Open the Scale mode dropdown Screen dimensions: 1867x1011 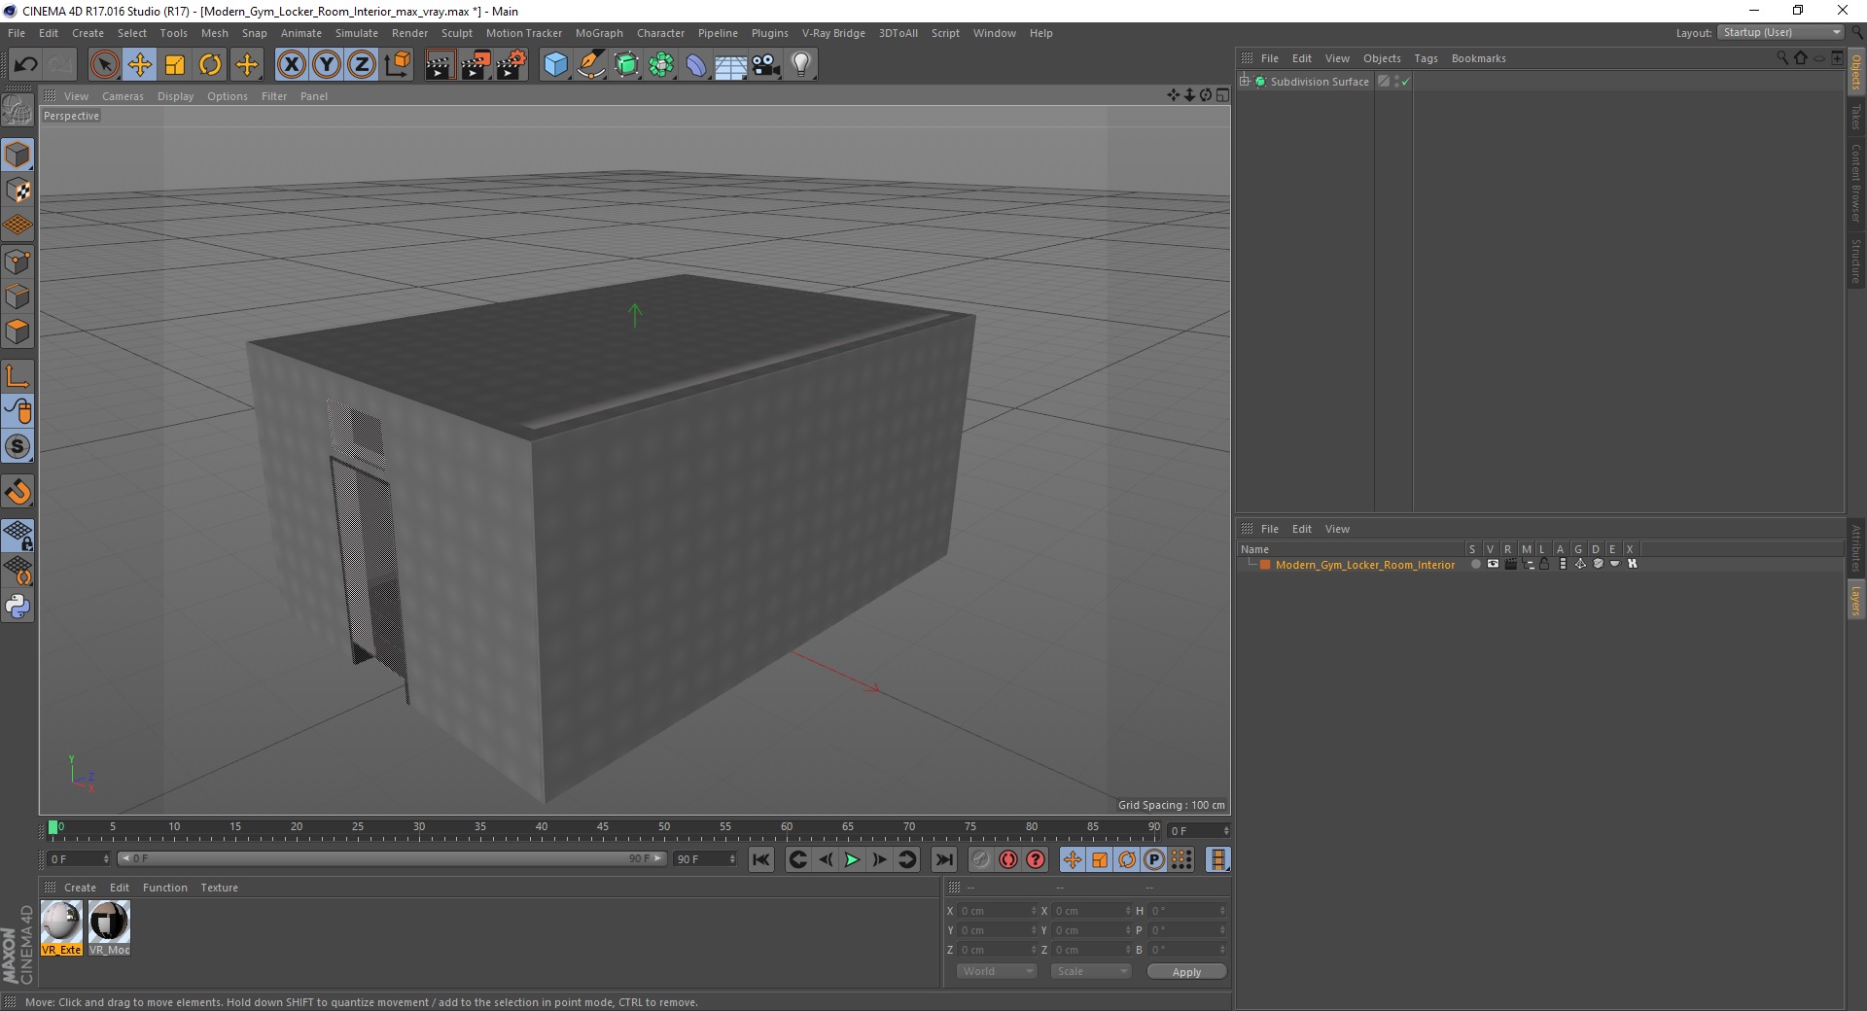point(1091,971)
